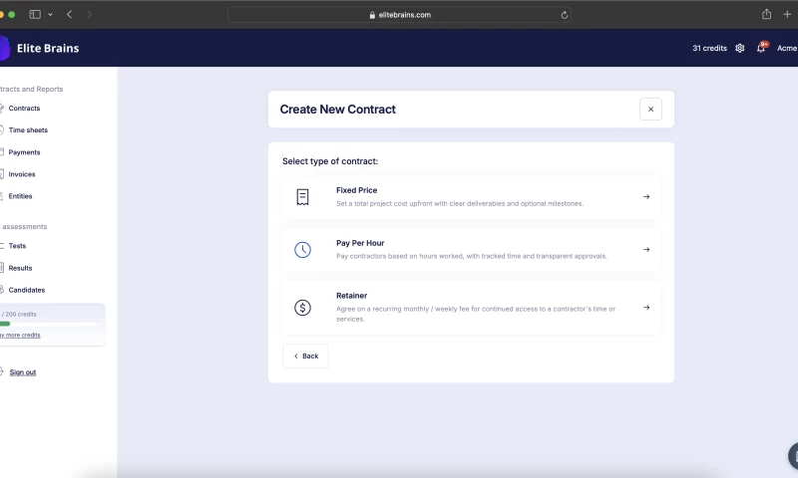The width and height of the screenshot is (798, 478).
Task: Open the Fixed Price receipt icon
Action: point(302,197)
